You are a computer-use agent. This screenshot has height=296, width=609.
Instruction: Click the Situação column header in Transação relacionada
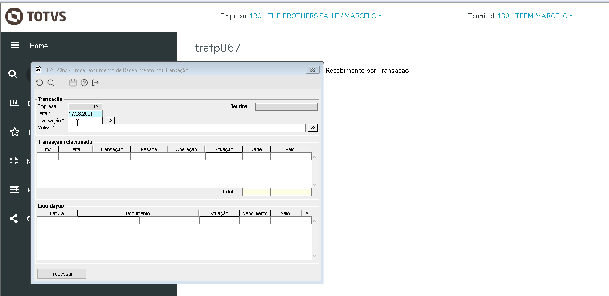(x=224, y=149)
